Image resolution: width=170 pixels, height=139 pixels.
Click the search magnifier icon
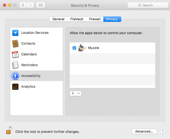pyautogui.click(x=140, y=5)
